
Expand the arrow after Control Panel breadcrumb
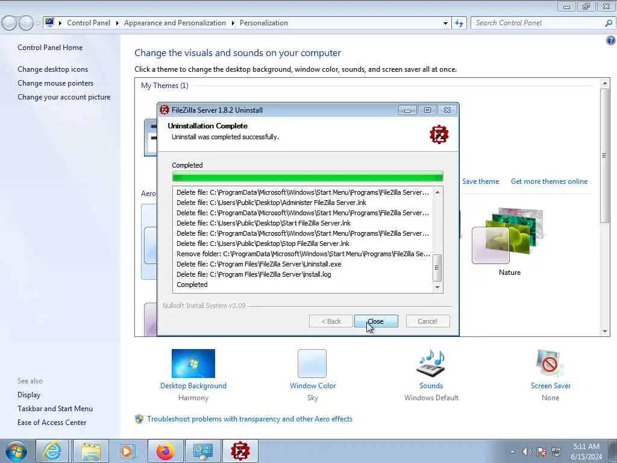[117, 24]
